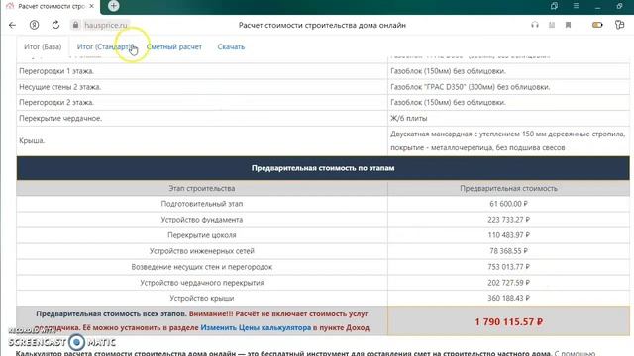This screenshot has width=634, height=356.
Task: Select the 'Устройство фундамента' row label
Action: [202, 220]
